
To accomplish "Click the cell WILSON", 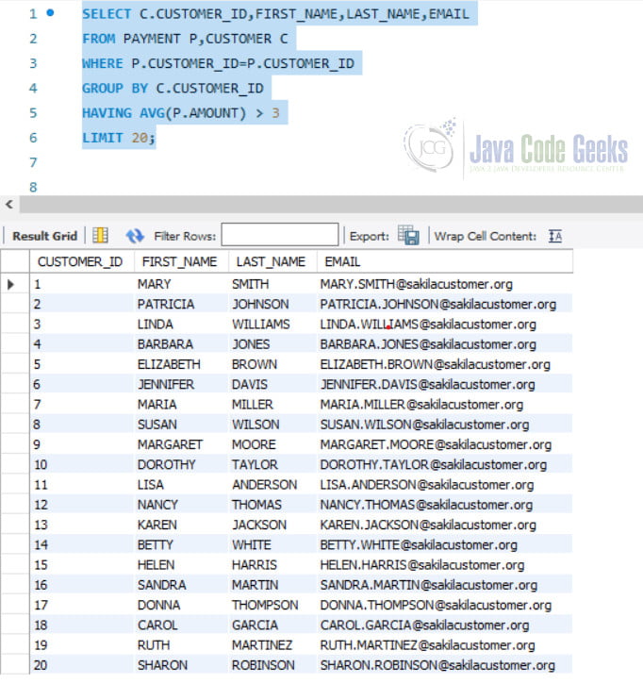I will point(256,425).
